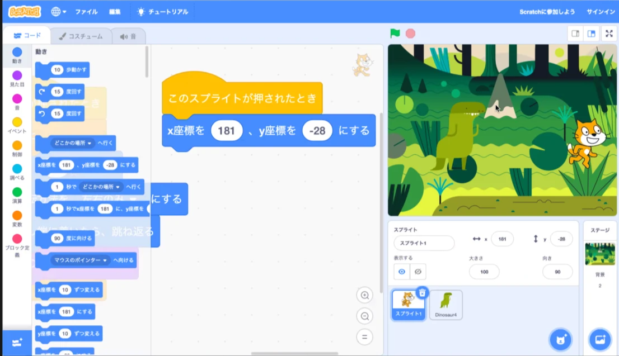The height and width of the screenshot is (356, 619).
Task: Click the 90度に向ける block
Action: (x=65, y=238)
